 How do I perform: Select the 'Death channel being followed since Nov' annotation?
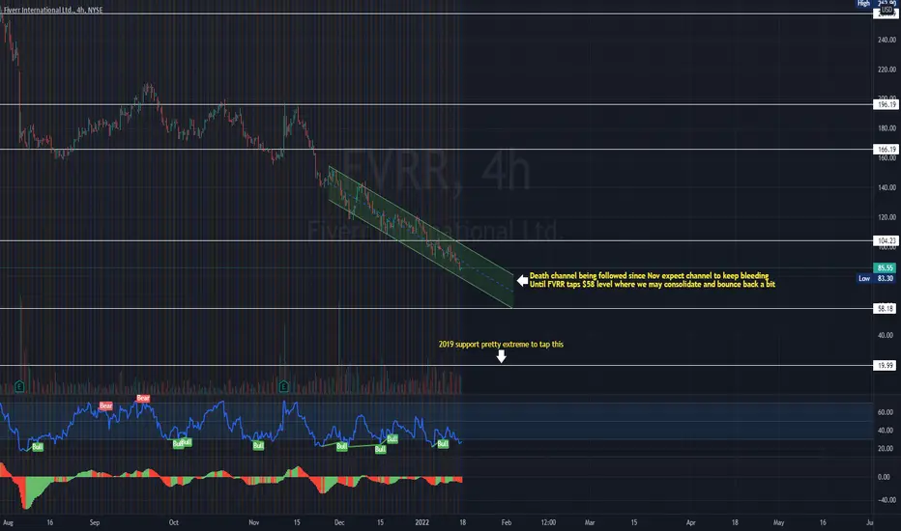[x=649, y=275]
